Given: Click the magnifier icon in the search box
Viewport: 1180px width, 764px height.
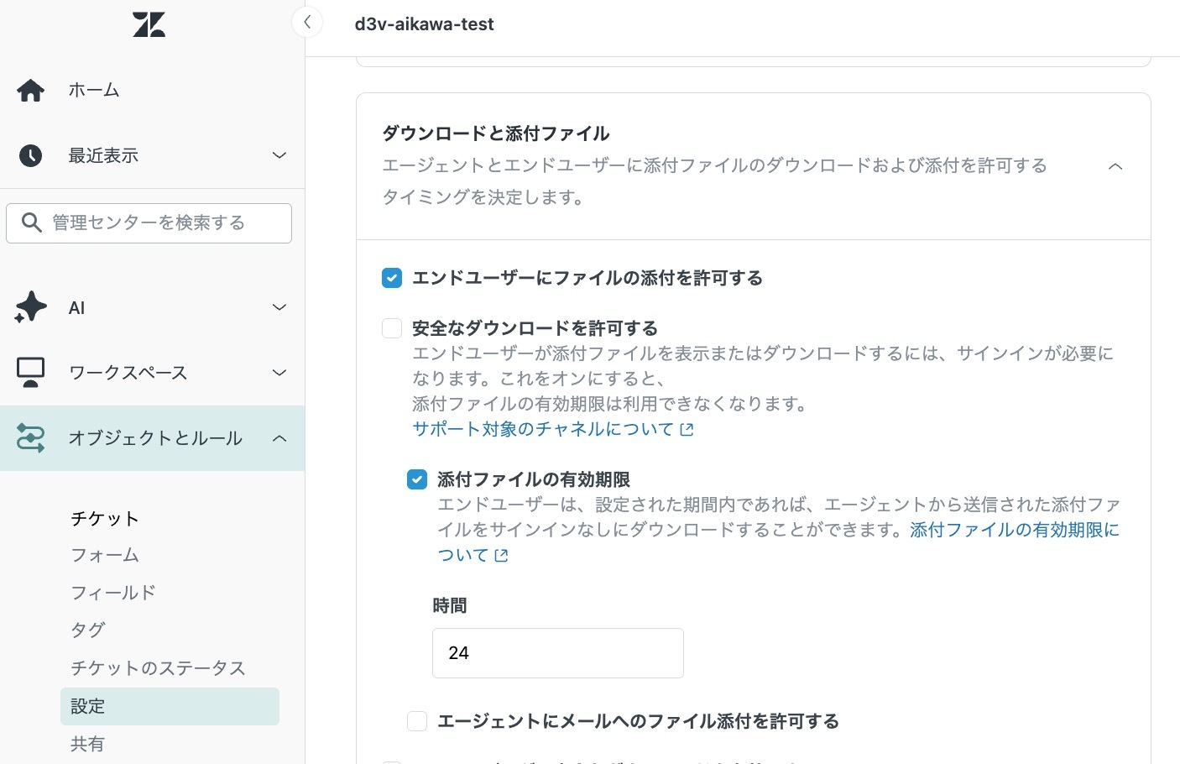Looking at the screenshot, I should click(x=32, y=222).
